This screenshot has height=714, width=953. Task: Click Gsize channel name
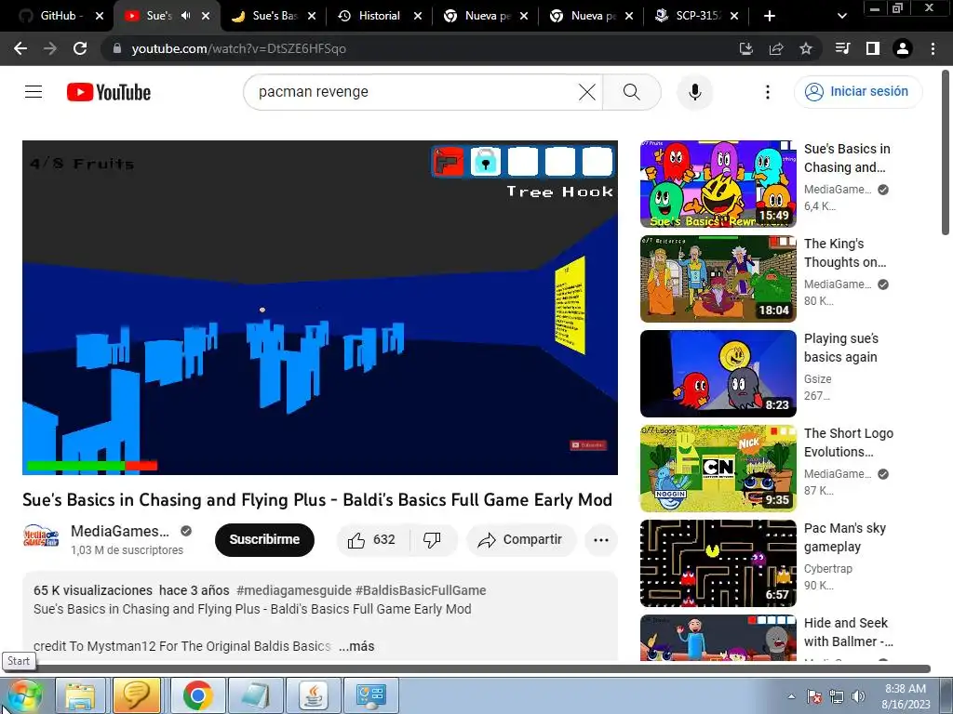pos(817,379)
